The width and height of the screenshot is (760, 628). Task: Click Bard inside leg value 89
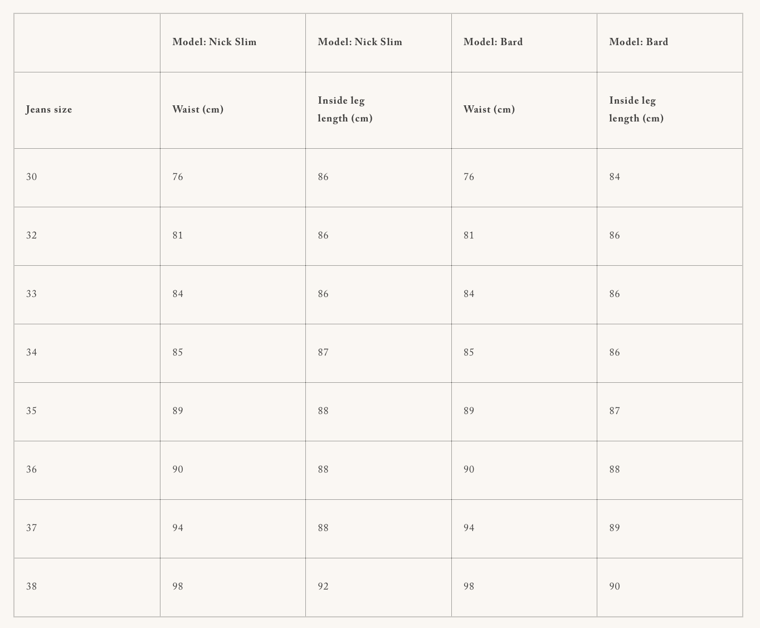tap(615, 528)
